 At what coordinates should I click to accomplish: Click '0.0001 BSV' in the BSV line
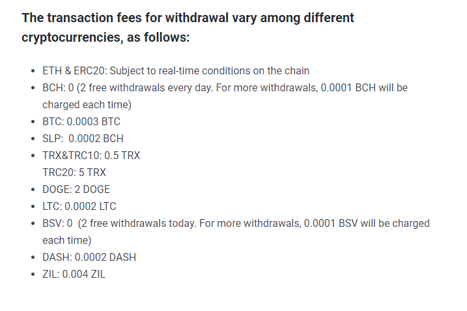(x=331, y=224)
